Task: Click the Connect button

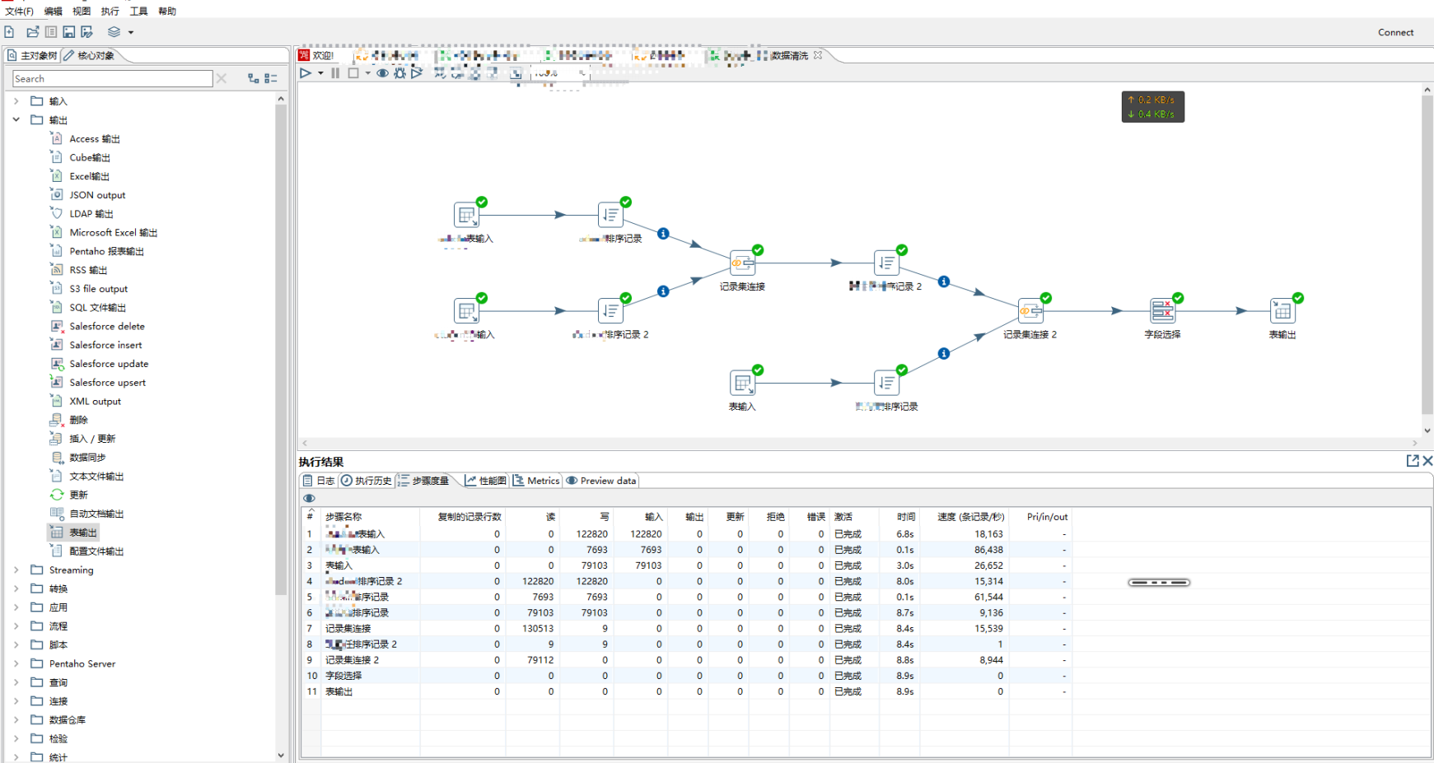Action: (1395, 32)
